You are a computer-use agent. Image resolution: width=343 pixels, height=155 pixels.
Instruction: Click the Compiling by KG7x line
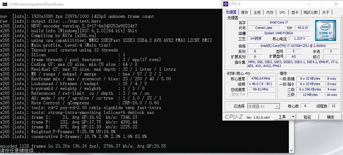[48, 36]
